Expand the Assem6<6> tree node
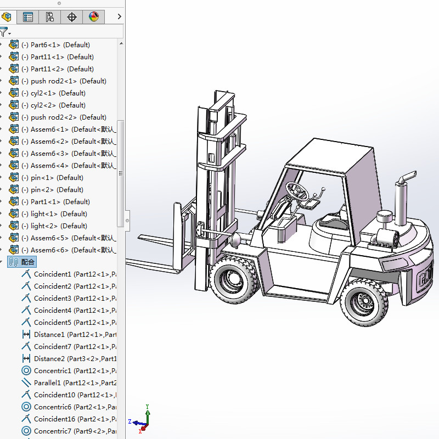439x439 pixels. pyautogui.click(x=1, y=249)
